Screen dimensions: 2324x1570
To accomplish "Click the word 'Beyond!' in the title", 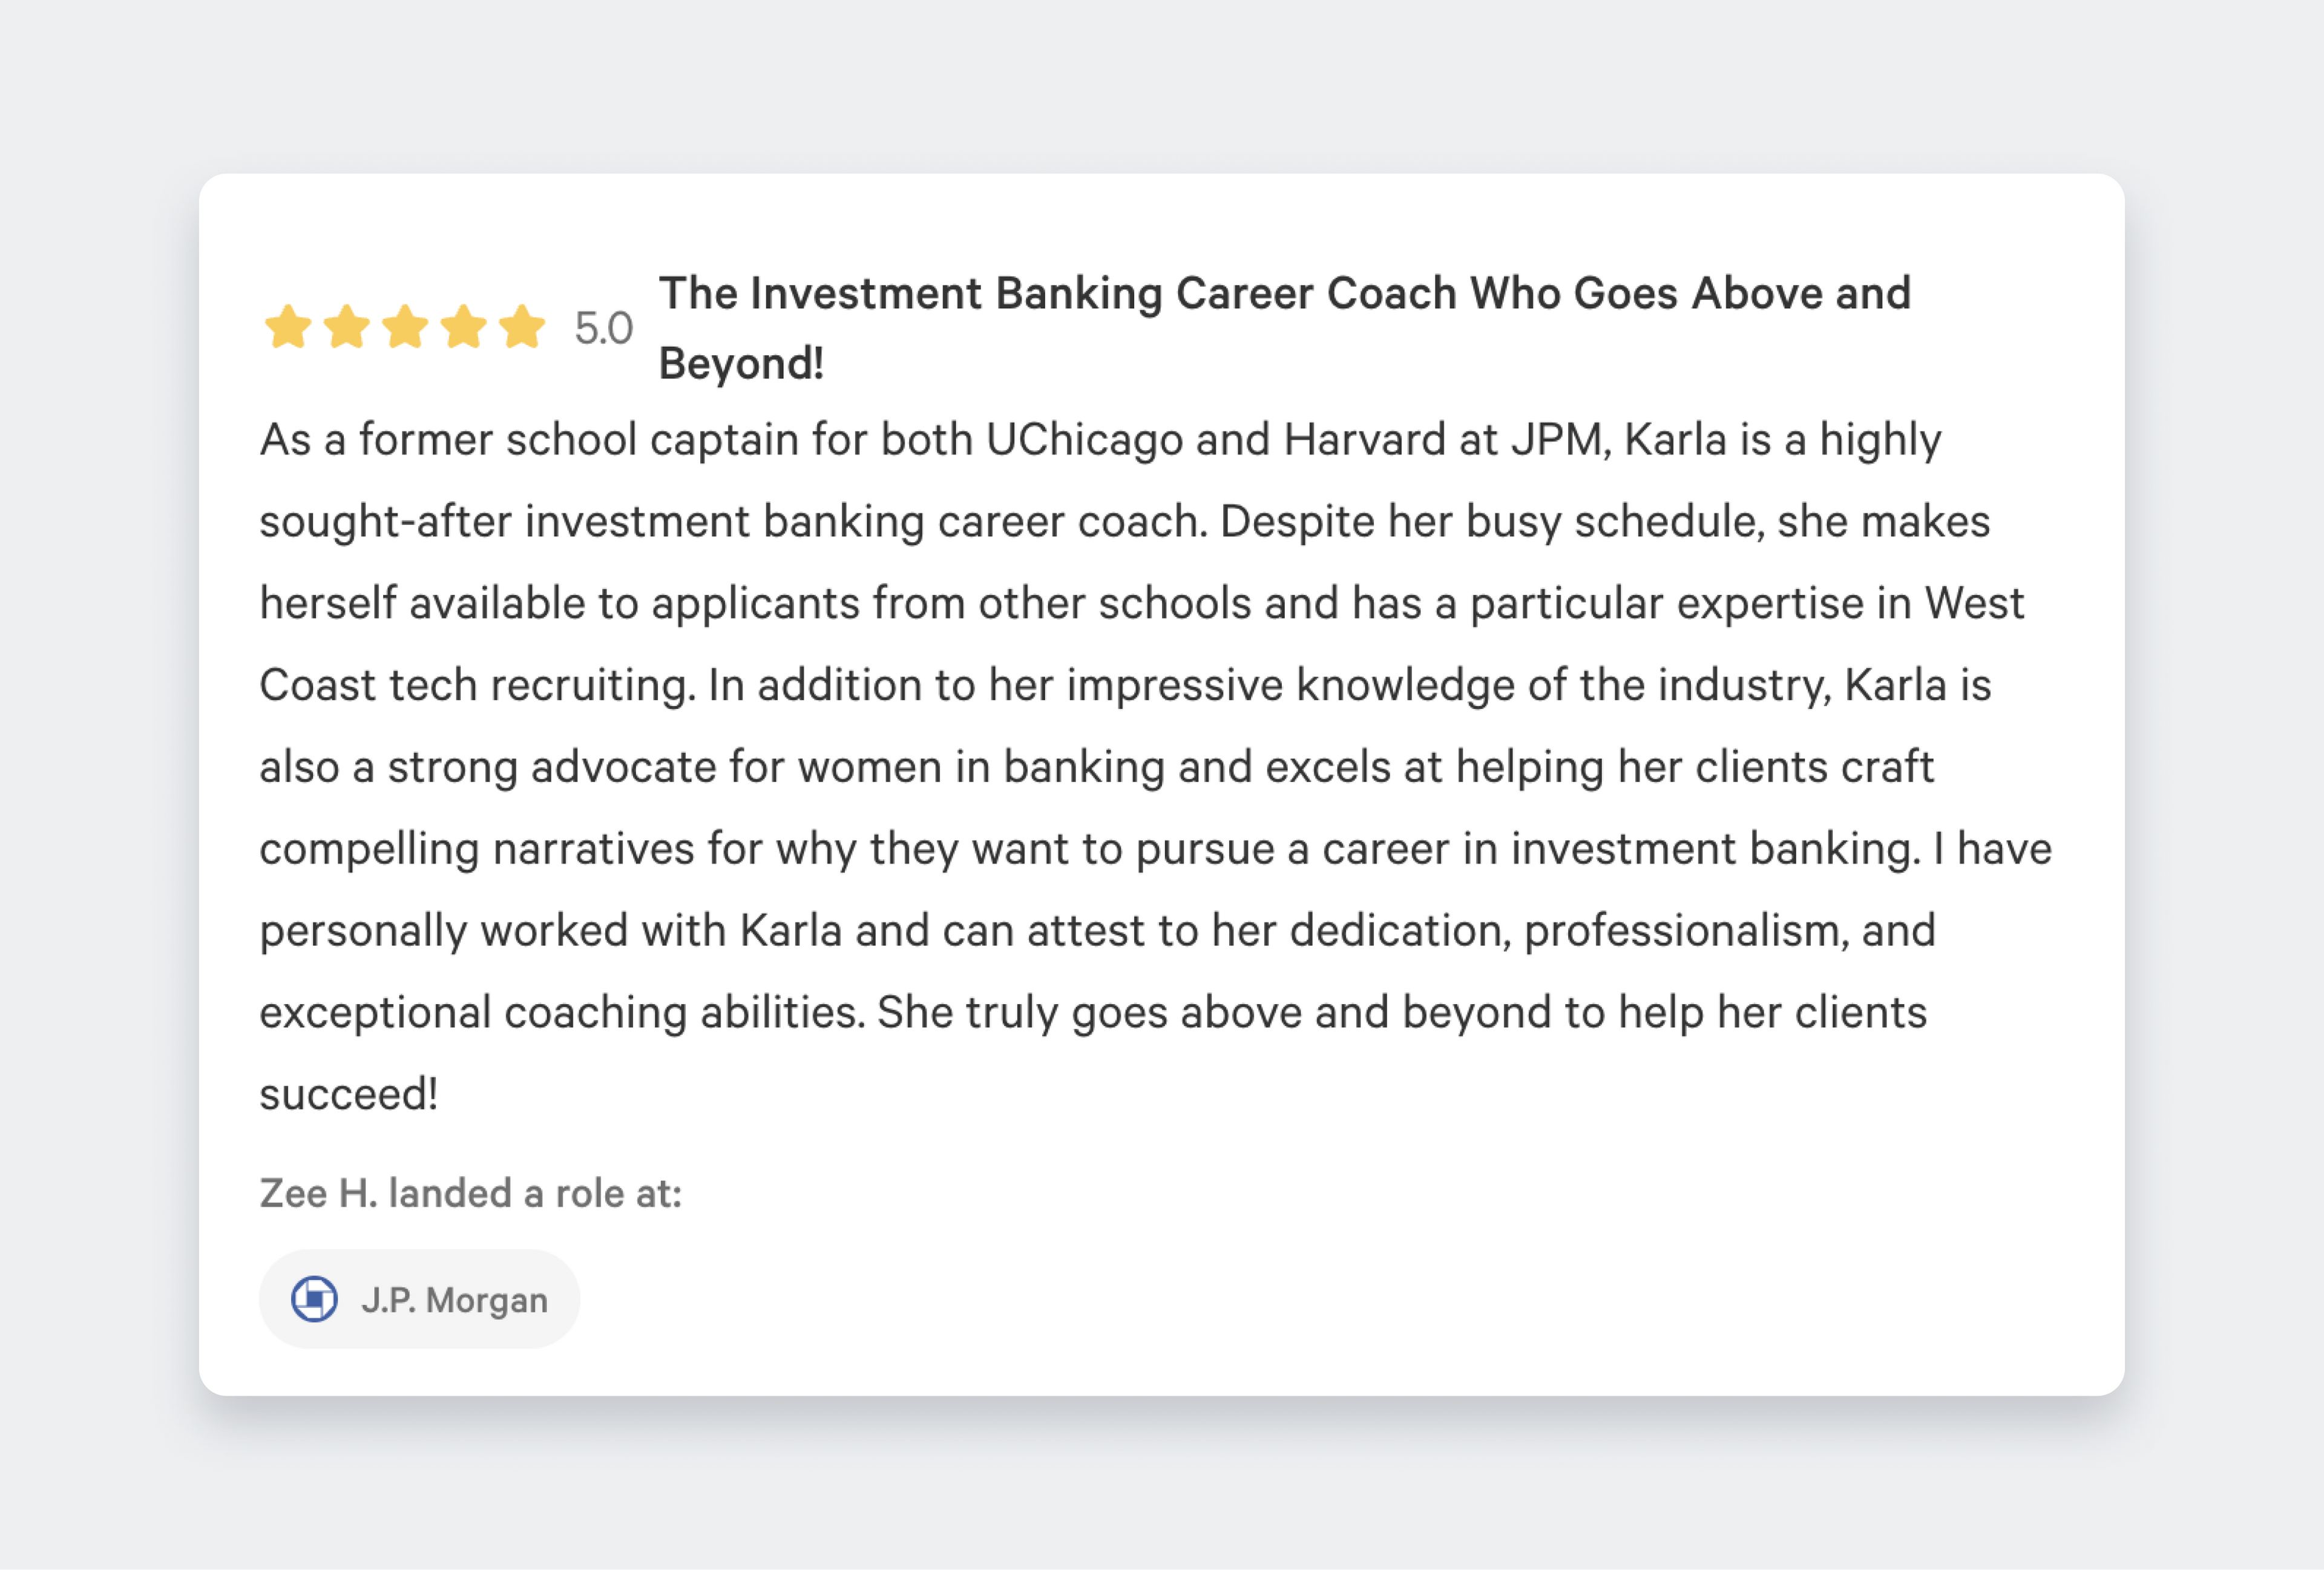I will tap(741, 364).
